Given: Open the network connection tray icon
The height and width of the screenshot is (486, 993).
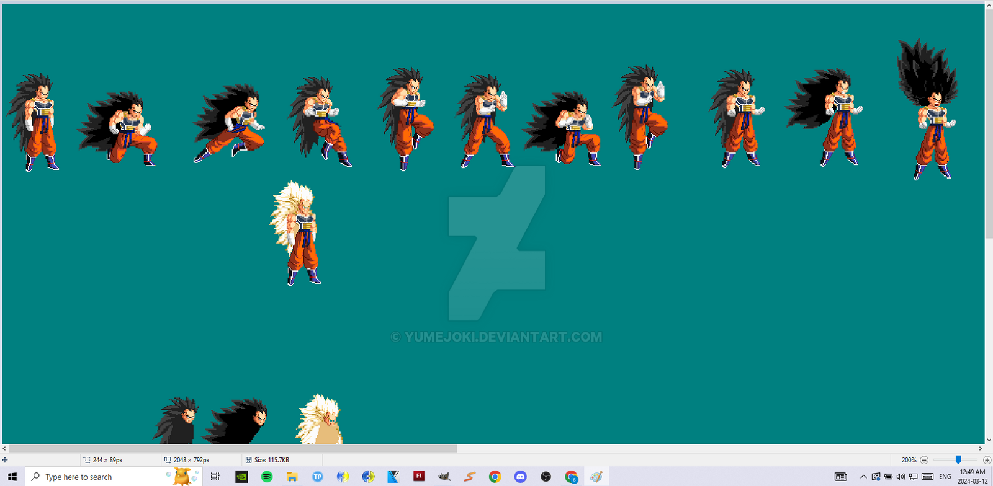Looking at the screenshot, I should tap(914, 477).
